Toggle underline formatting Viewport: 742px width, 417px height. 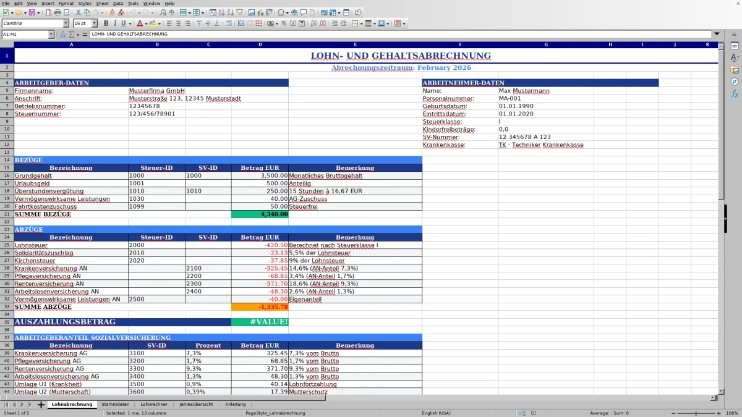coord(123,23)
